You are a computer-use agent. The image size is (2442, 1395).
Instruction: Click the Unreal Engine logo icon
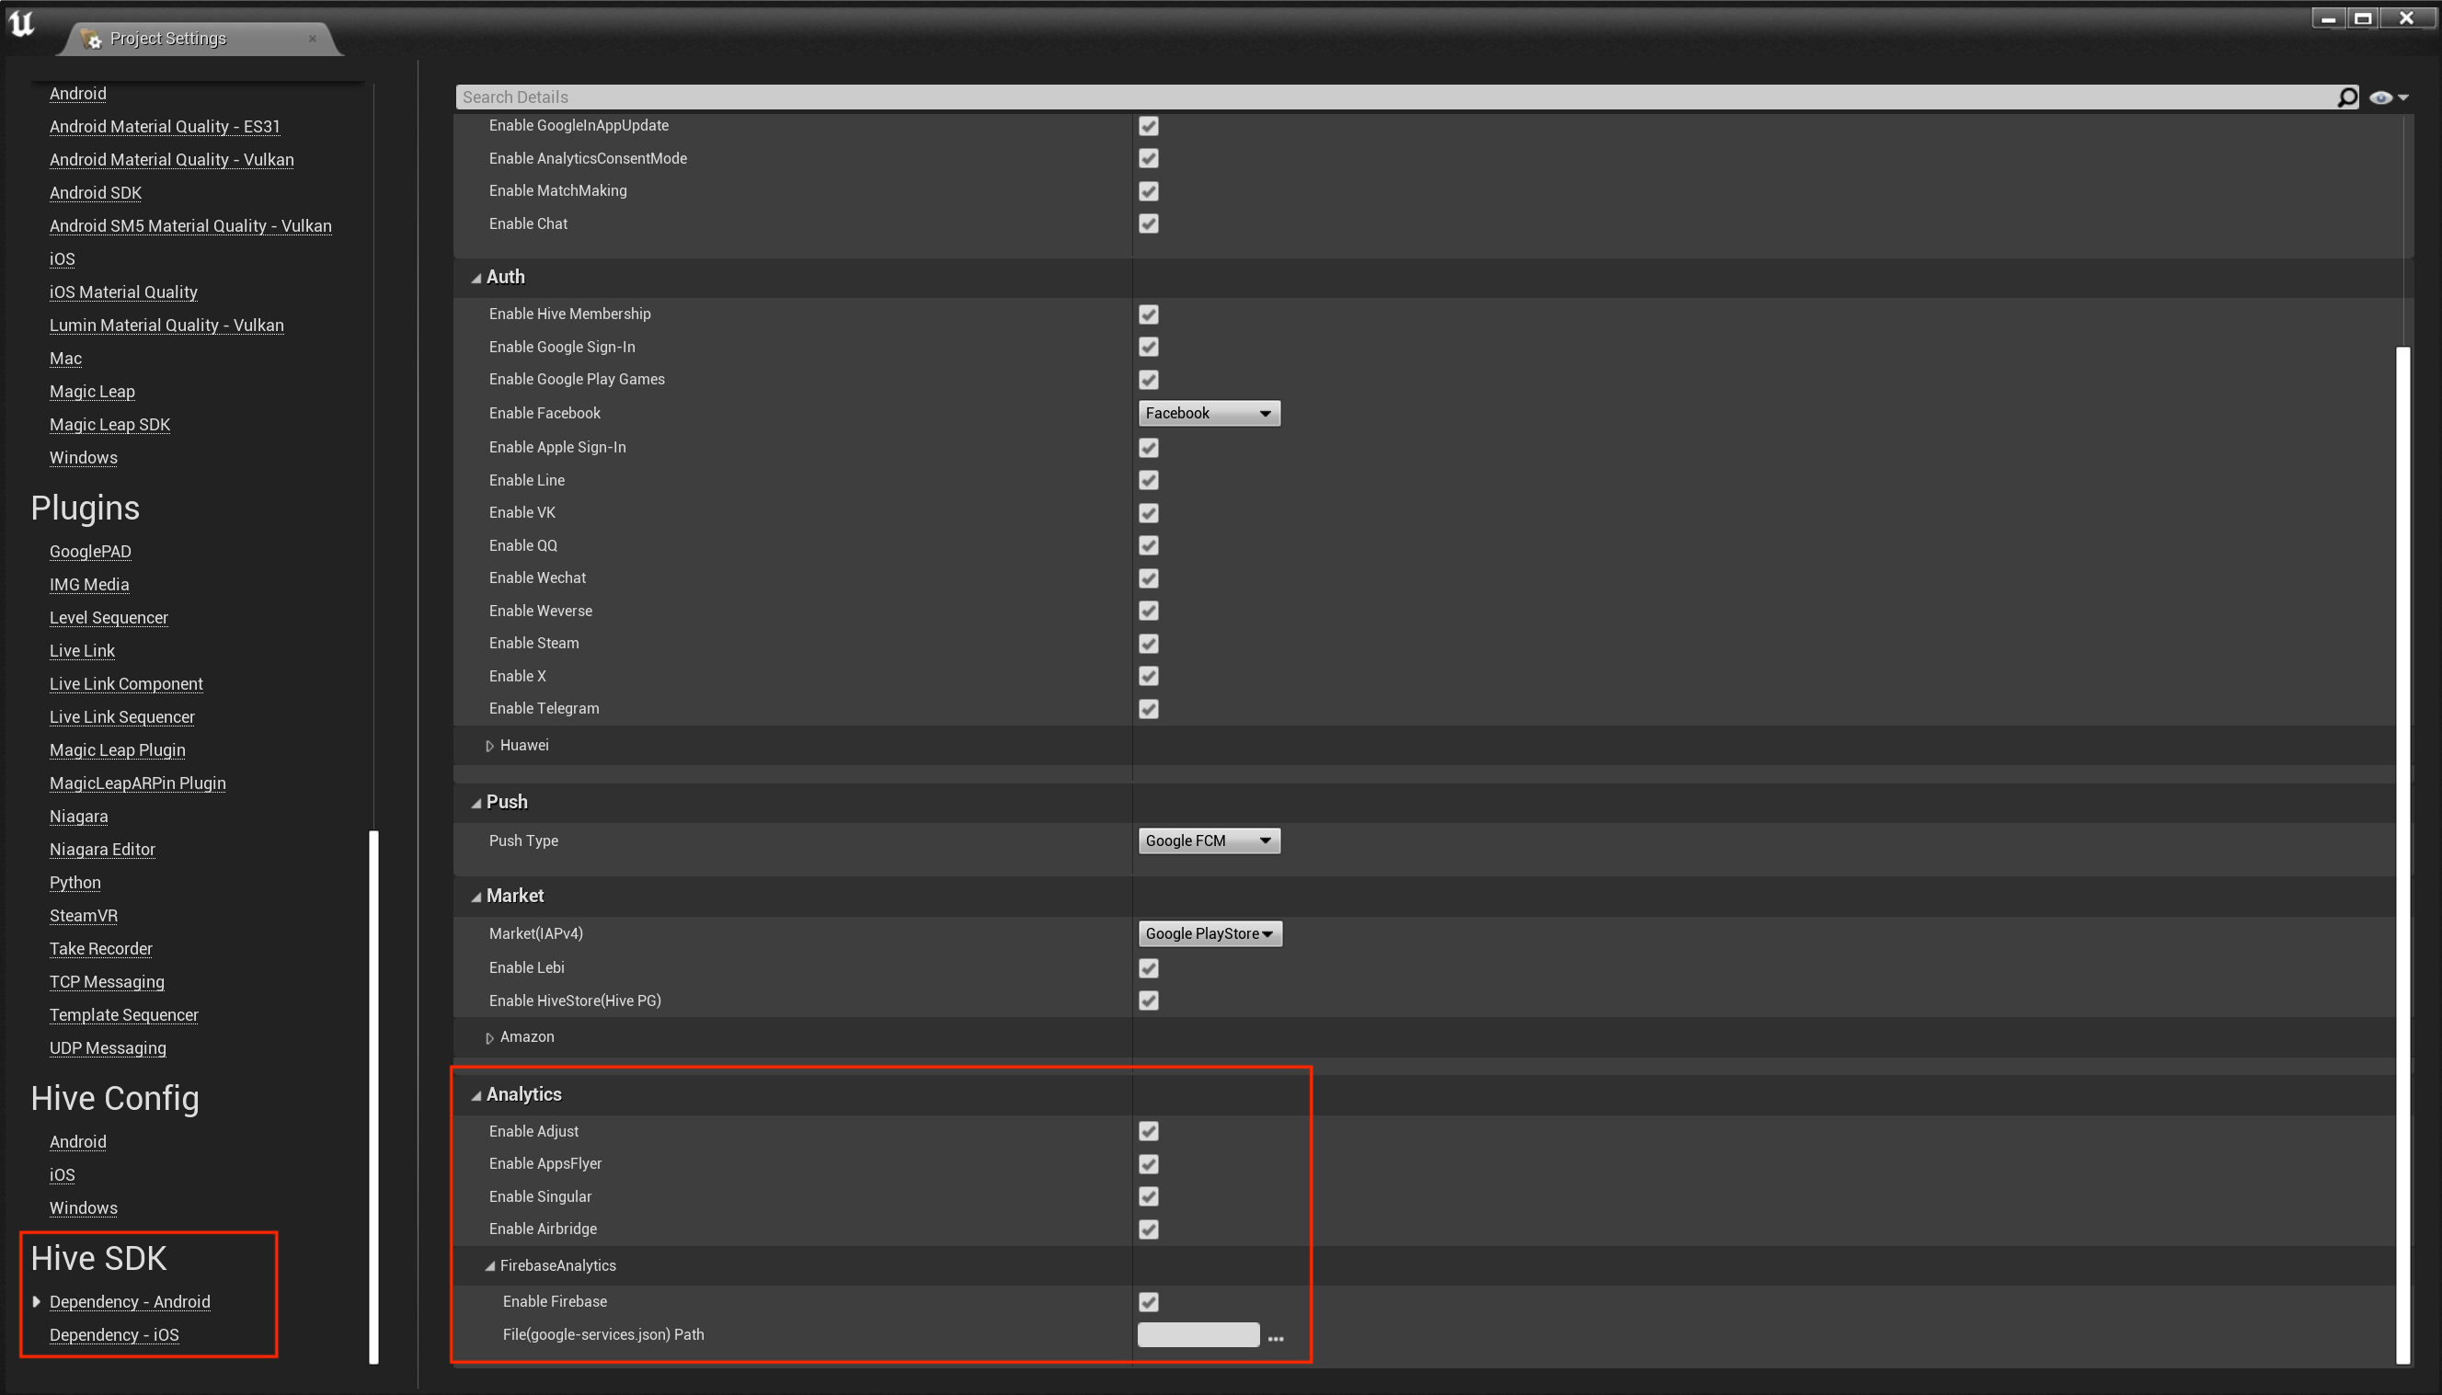coord(21,23)
